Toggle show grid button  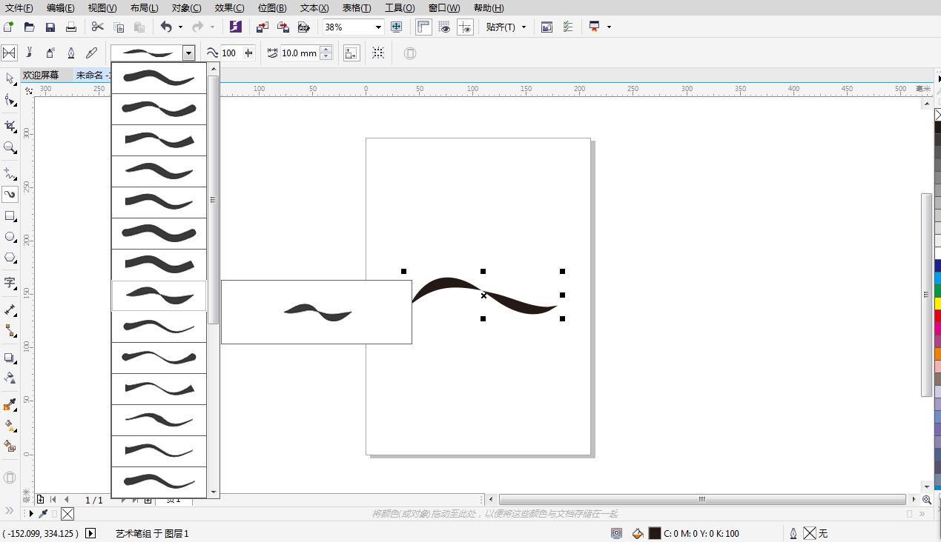coord(444,27)
